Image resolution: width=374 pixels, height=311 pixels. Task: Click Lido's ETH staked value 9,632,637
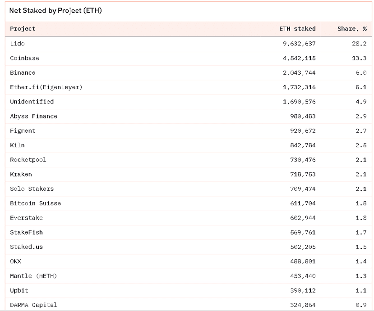(x=299, y=44)
